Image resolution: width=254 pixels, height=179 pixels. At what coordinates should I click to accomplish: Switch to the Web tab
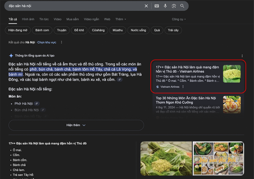pyautogui.click(x=107, y=19)
